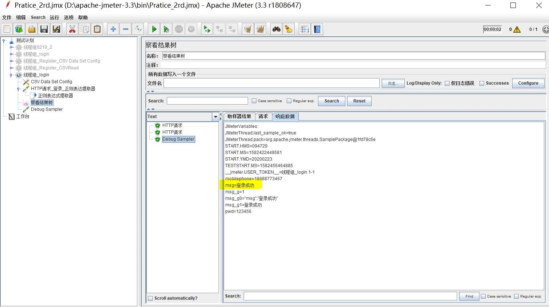Click the grey Stop icon

[x=179, y=29]
